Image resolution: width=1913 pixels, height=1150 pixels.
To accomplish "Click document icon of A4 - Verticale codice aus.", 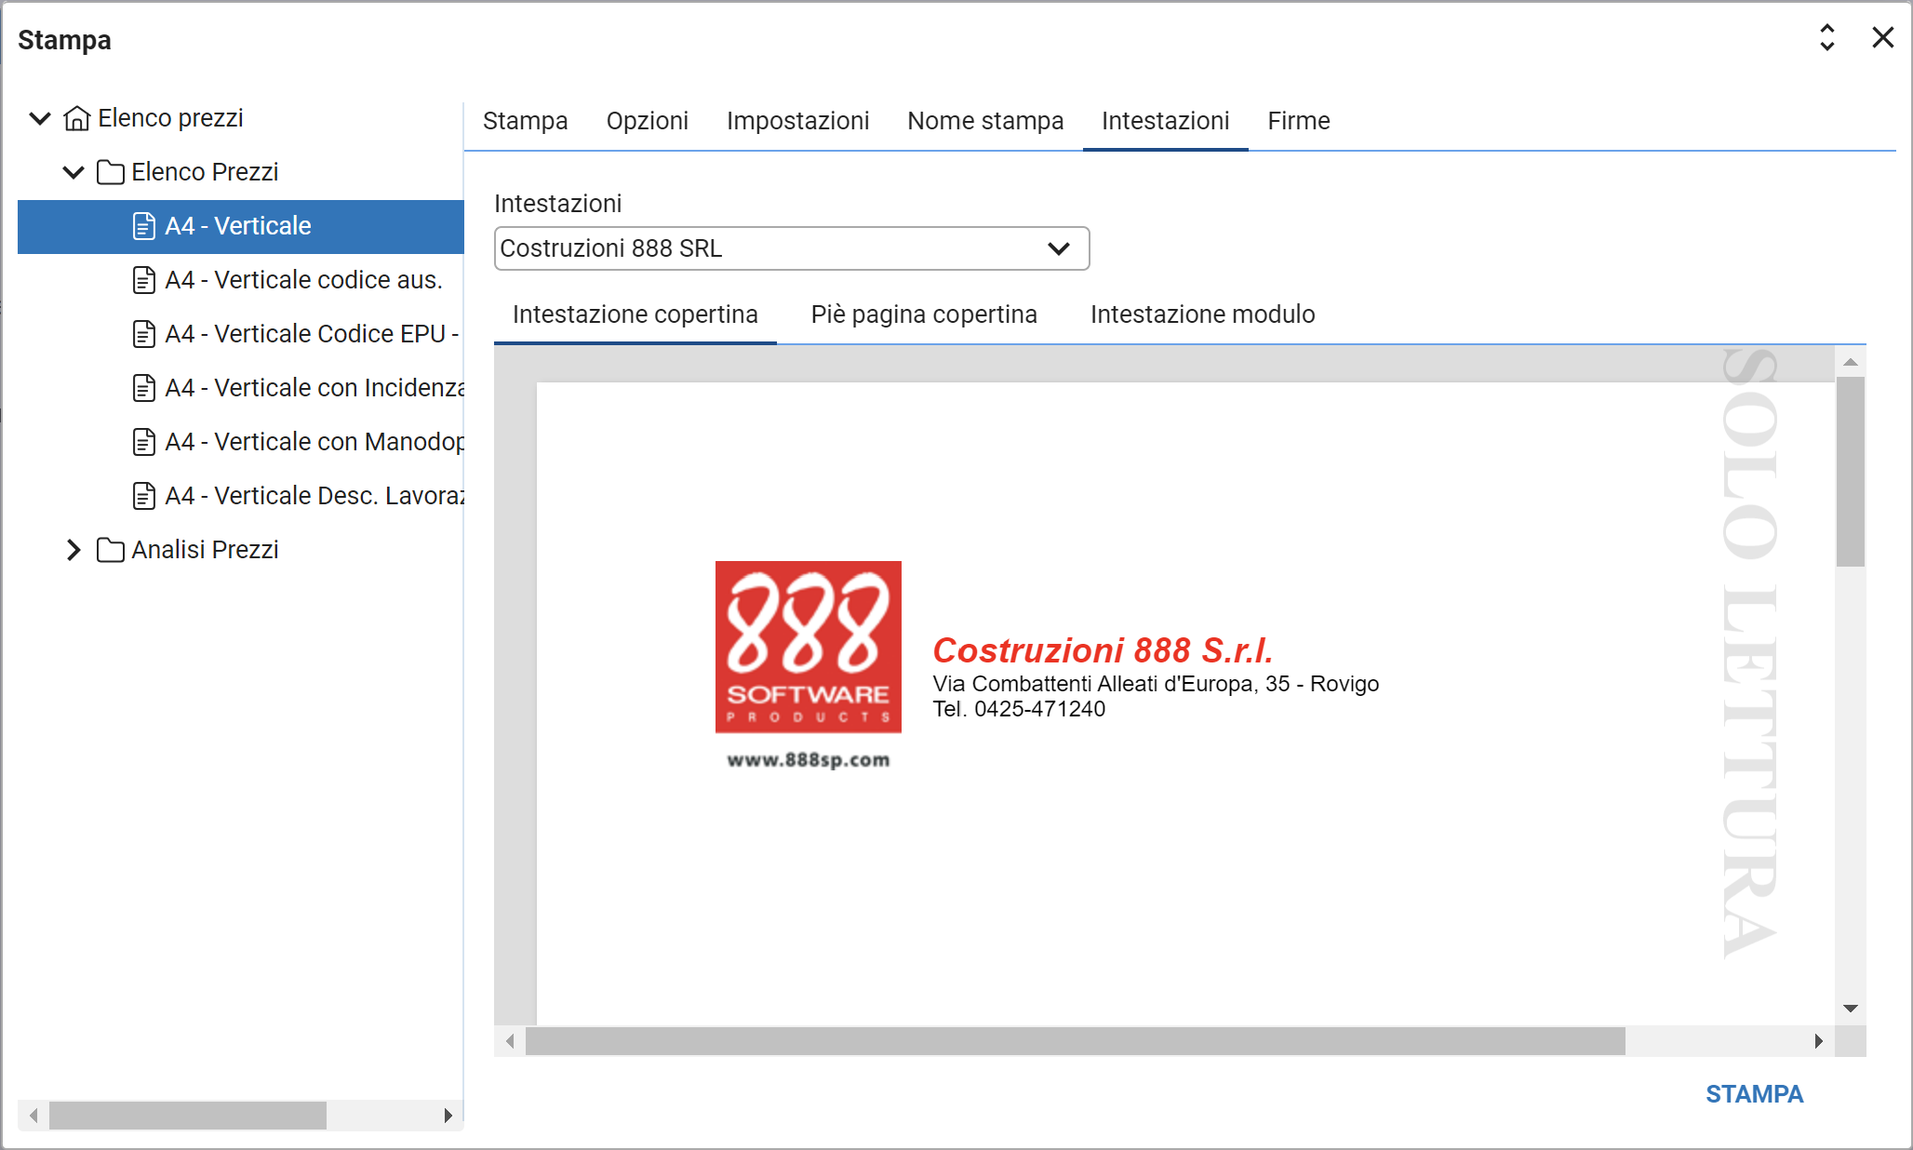I will coord(144,280).
